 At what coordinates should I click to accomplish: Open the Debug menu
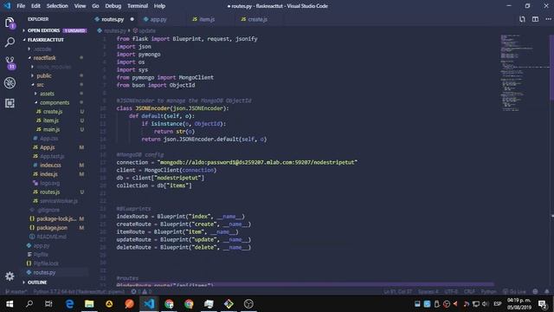(x=113, y=6)
